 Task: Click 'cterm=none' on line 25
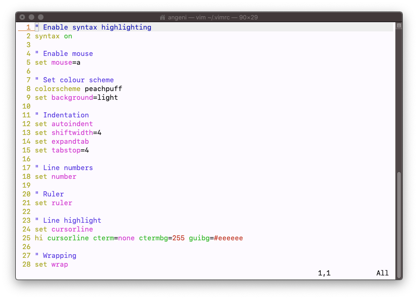(114, 238)
